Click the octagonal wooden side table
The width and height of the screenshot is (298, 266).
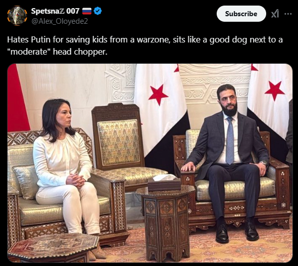point(166,222)
